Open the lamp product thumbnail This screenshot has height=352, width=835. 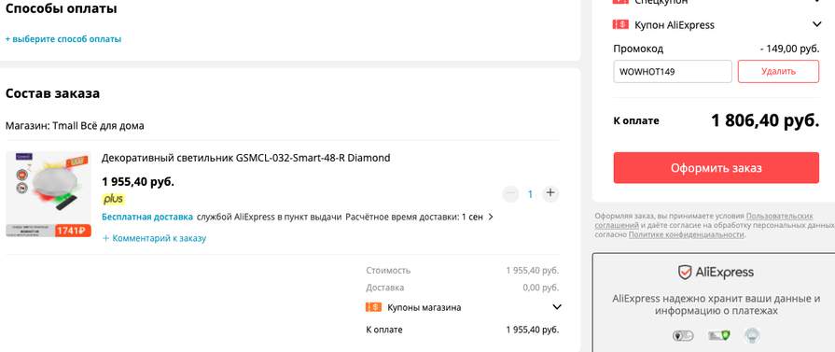click(x=49, y=194)
